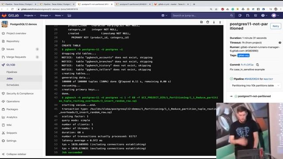Click the GitLab logo home link
Screen dimensions: 283x159
10,15
